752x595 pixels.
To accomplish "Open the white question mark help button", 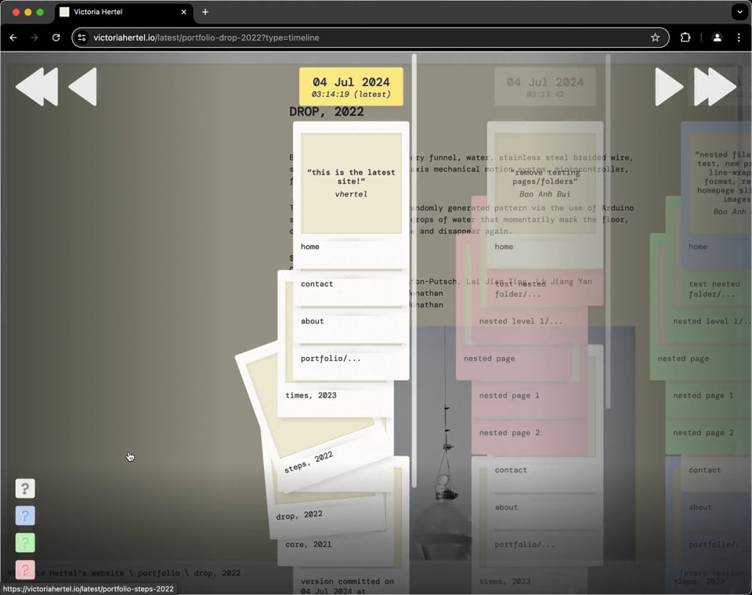I will coord(25,489).
